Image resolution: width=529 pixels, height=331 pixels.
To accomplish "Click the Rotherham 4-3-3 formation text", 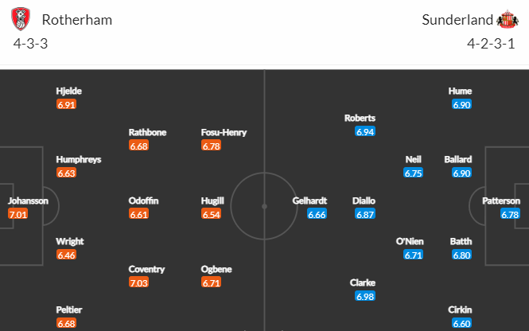I will pyautogui.click(x=30, y=44).
